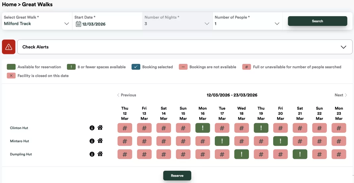
Task: Click the Start Date input field
Action: tap(107, 21)
